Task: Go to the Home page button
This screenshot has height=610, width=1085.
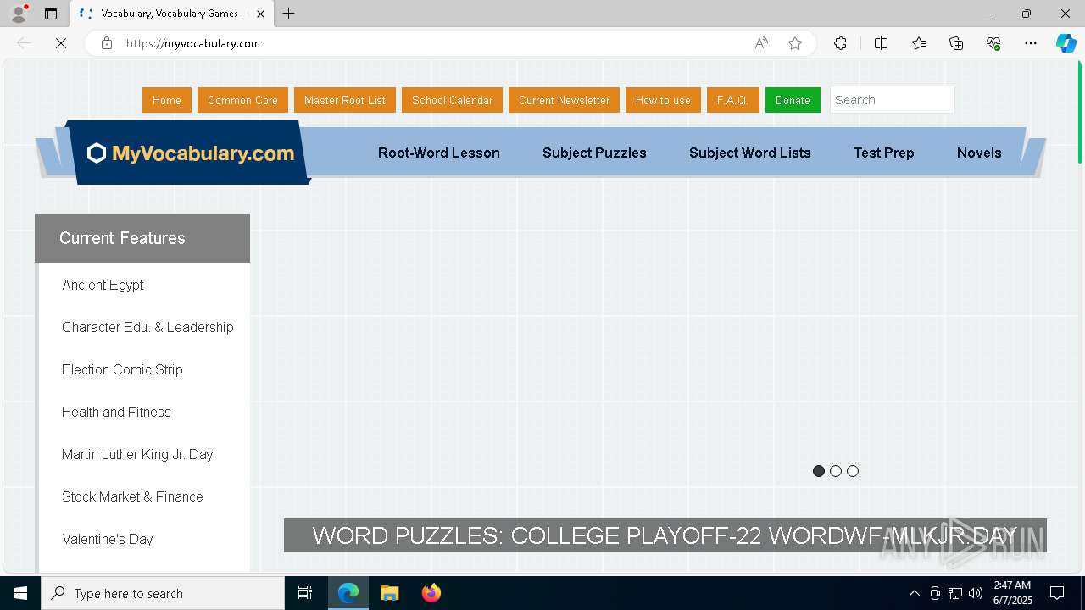Action: coord(167,100)
